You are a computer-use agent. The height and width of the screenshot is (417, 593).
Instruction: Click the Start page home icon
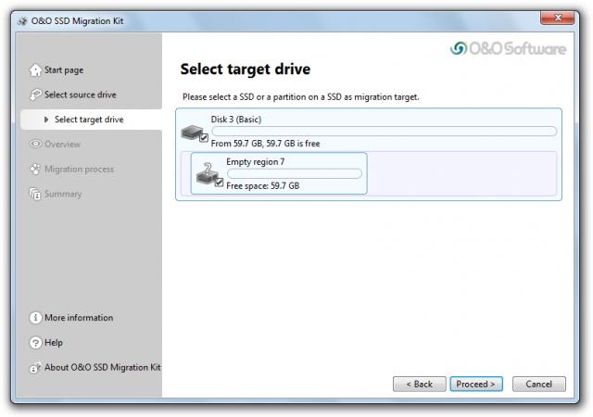point(35,70)
